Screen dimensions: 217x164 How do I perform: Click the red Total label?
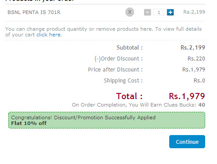(129, 96)
